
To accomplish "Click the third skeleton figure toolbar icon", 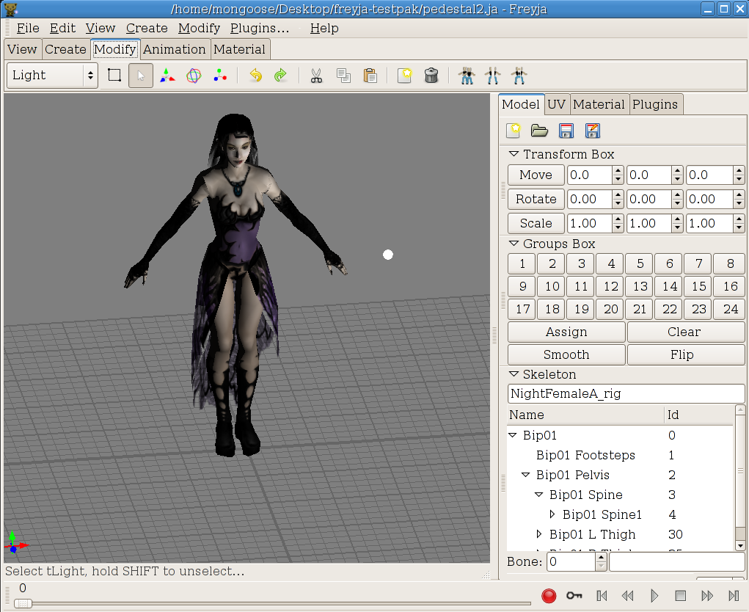I will 519,76.
